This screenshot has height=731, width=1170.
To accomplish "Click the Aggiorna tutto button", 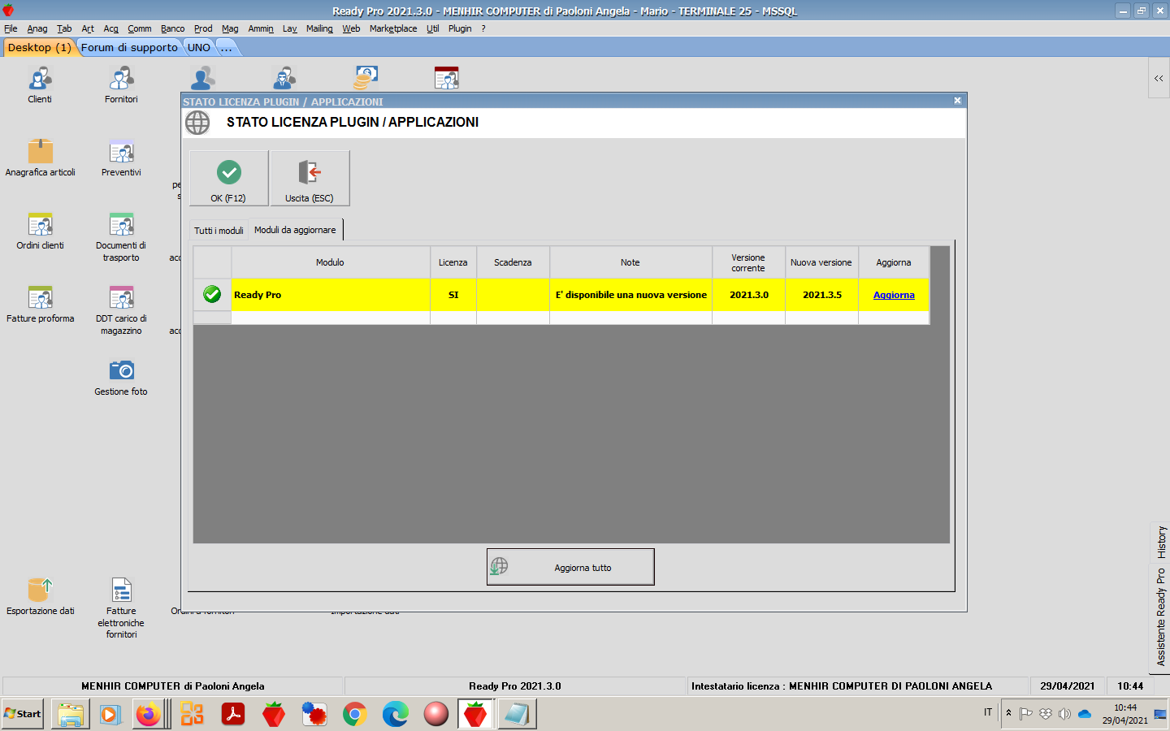I will click(x=570, y=567).
